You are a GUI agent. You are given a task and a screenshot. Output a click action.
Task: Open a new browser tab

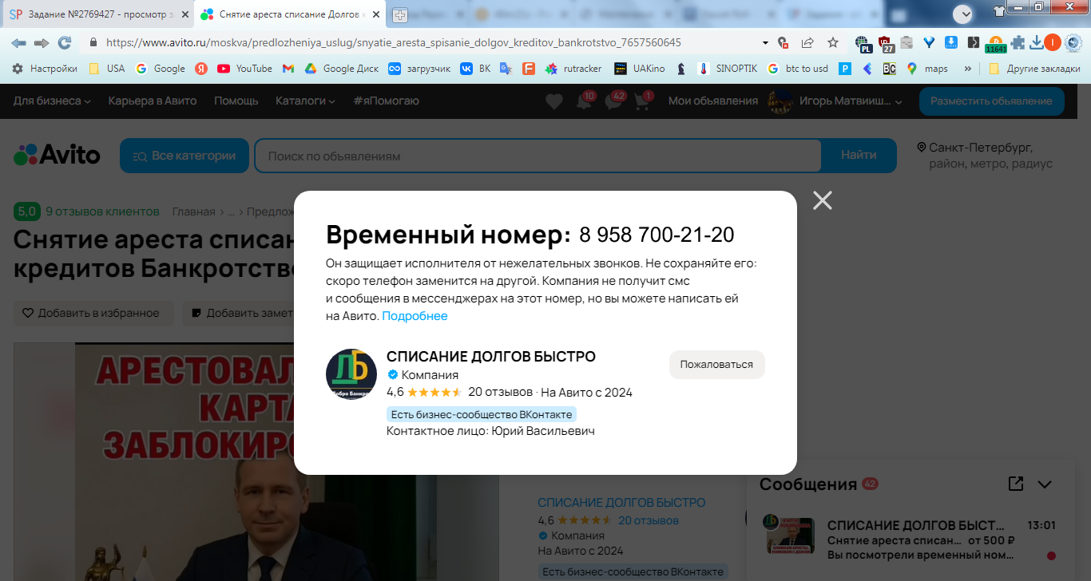point(399,14)
